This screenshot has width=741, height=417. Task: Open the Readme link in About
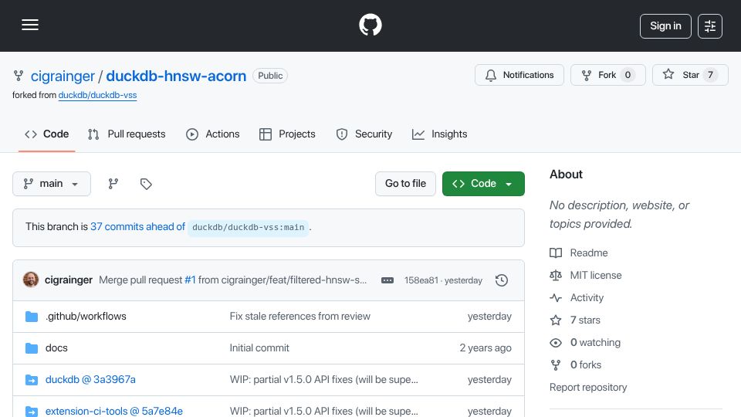[x=589, y=253]
